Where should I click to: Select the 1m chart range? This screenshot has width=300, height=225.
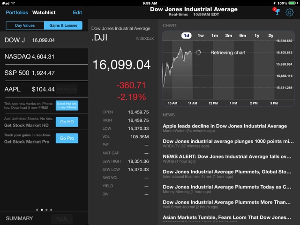click(x=215, y=36)
